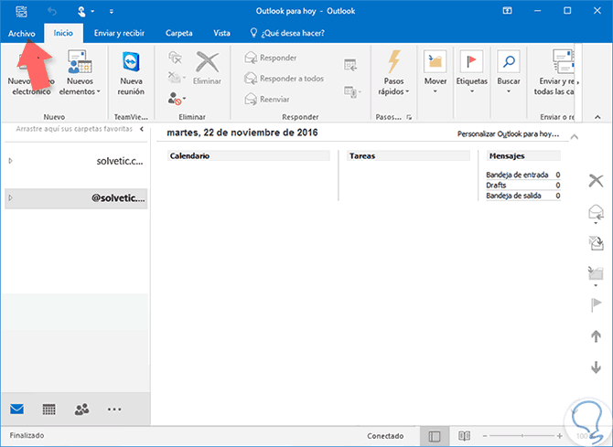Click the quick access touch mode icon
The width and height of the screenshot is (613, 447).
point(81,11)
